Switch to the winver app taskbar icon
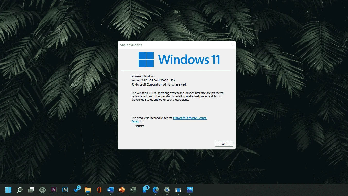This screenshot has width=348, height=196. click(x=178, y=190)
